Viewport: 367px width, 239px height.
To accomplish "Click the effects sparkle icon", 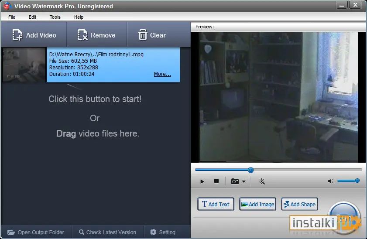I will 262,181.
